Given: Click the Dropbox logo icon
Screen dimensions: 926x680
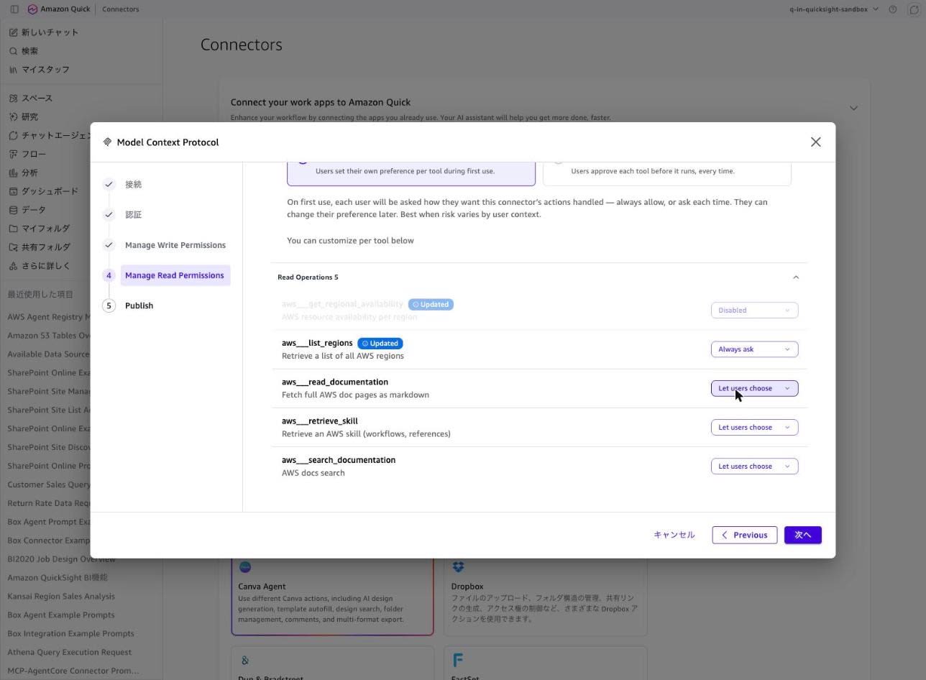Looking at the screenshot, I should pyautogui.click(x=458, y=567).
